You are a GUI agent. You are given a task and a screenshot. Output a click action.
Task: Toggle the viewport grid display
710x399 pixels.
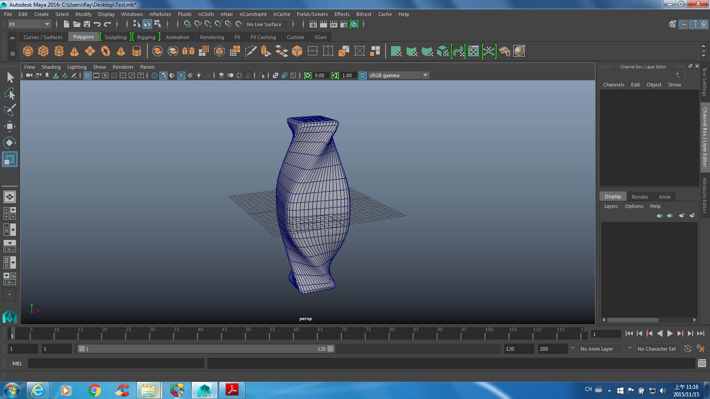tap(87, 75)
